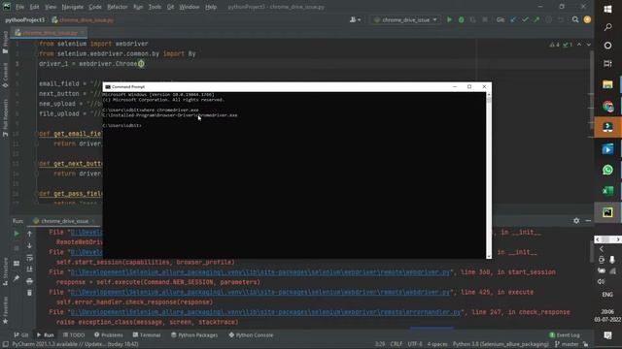Run chrome_drive_issue with green play icon
The height and width of the screenshot is (349, 622).
pyautogui.click(x=449, y=19)
